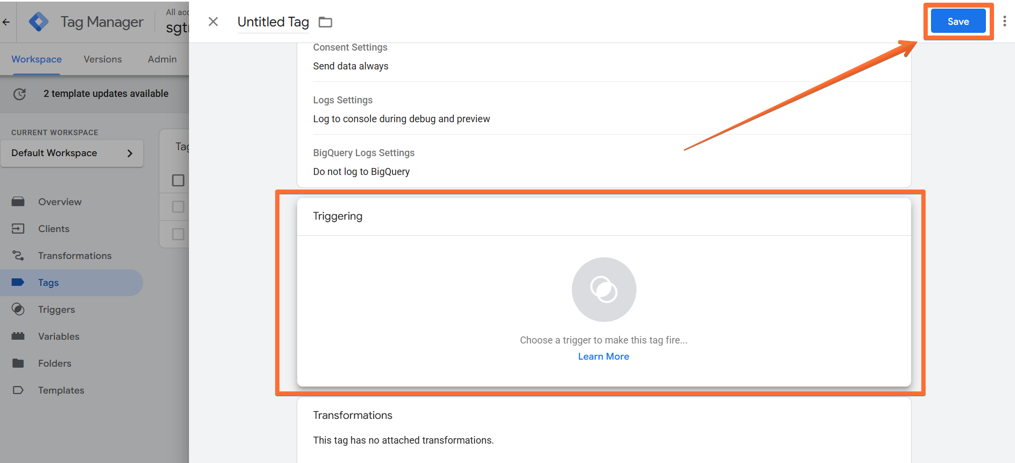Click the Variables brick icon
The height and width of the screenshot is (463, 1015).
(x=18, y=336)
